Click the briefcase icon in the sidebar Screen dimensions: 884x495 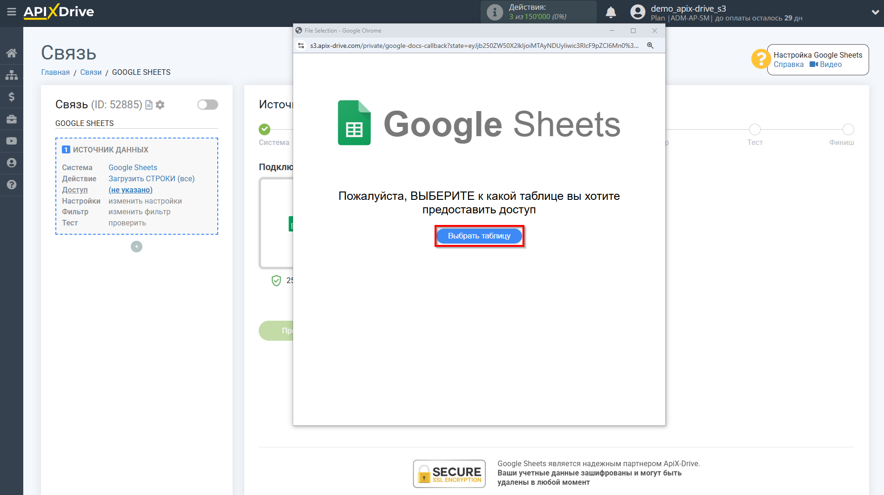(12, 119)
